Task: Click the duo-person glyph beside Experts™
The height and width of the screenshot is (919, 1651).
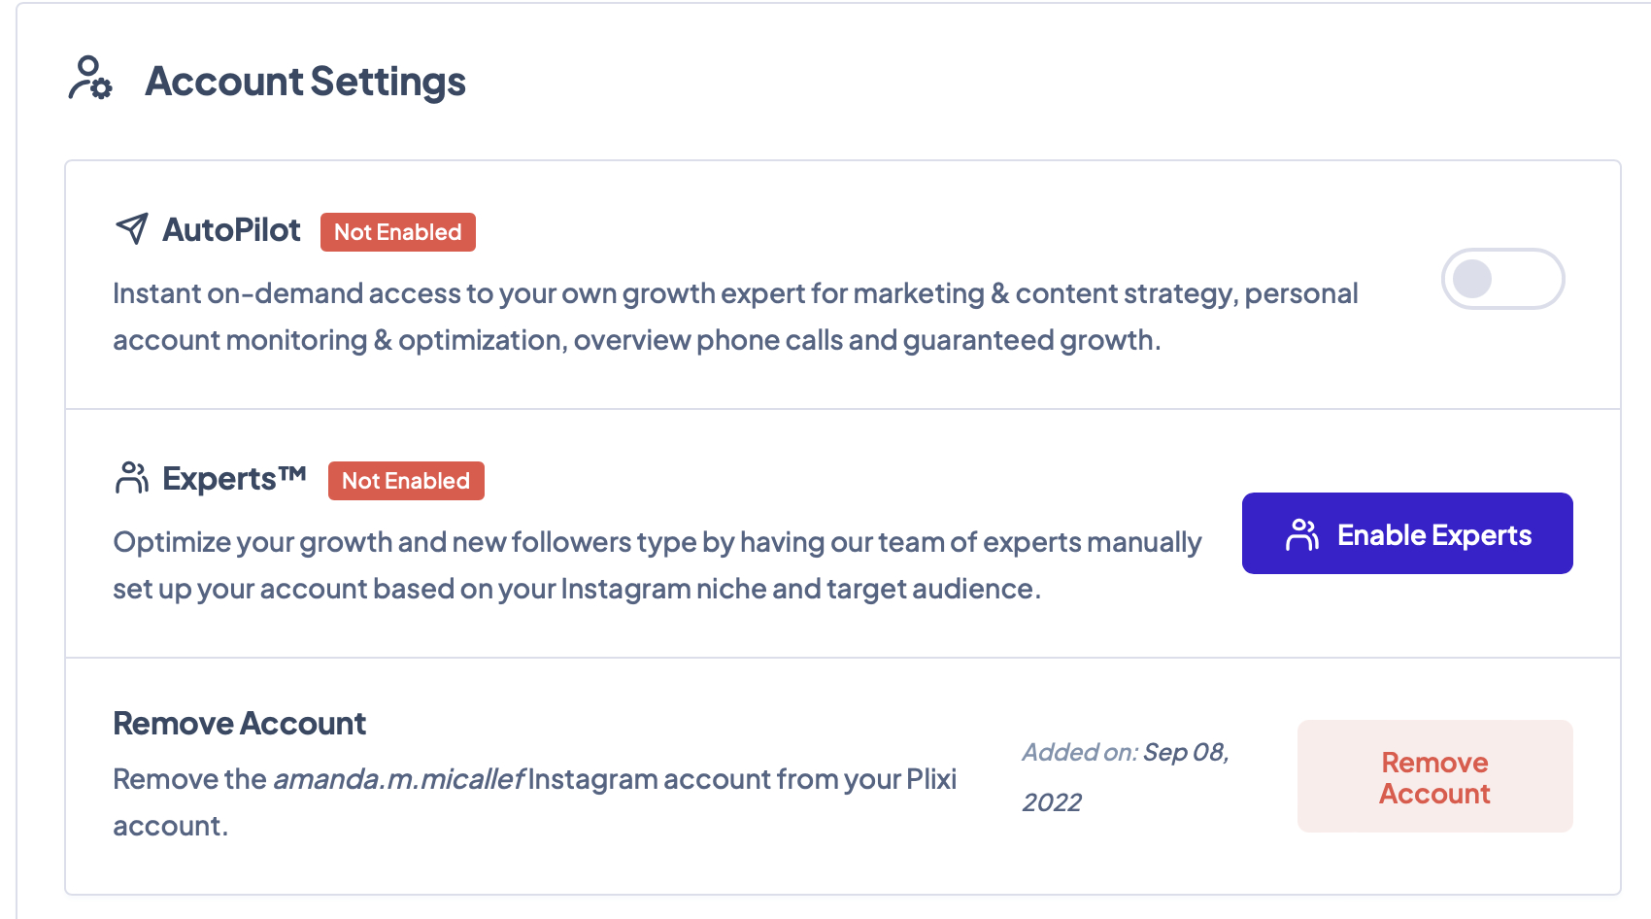Action: [x=131, y=477]
